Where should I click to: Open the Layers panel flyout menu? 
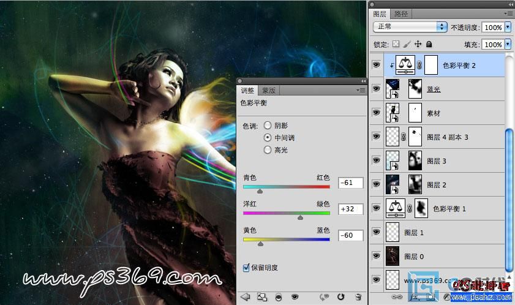(508, 13)
